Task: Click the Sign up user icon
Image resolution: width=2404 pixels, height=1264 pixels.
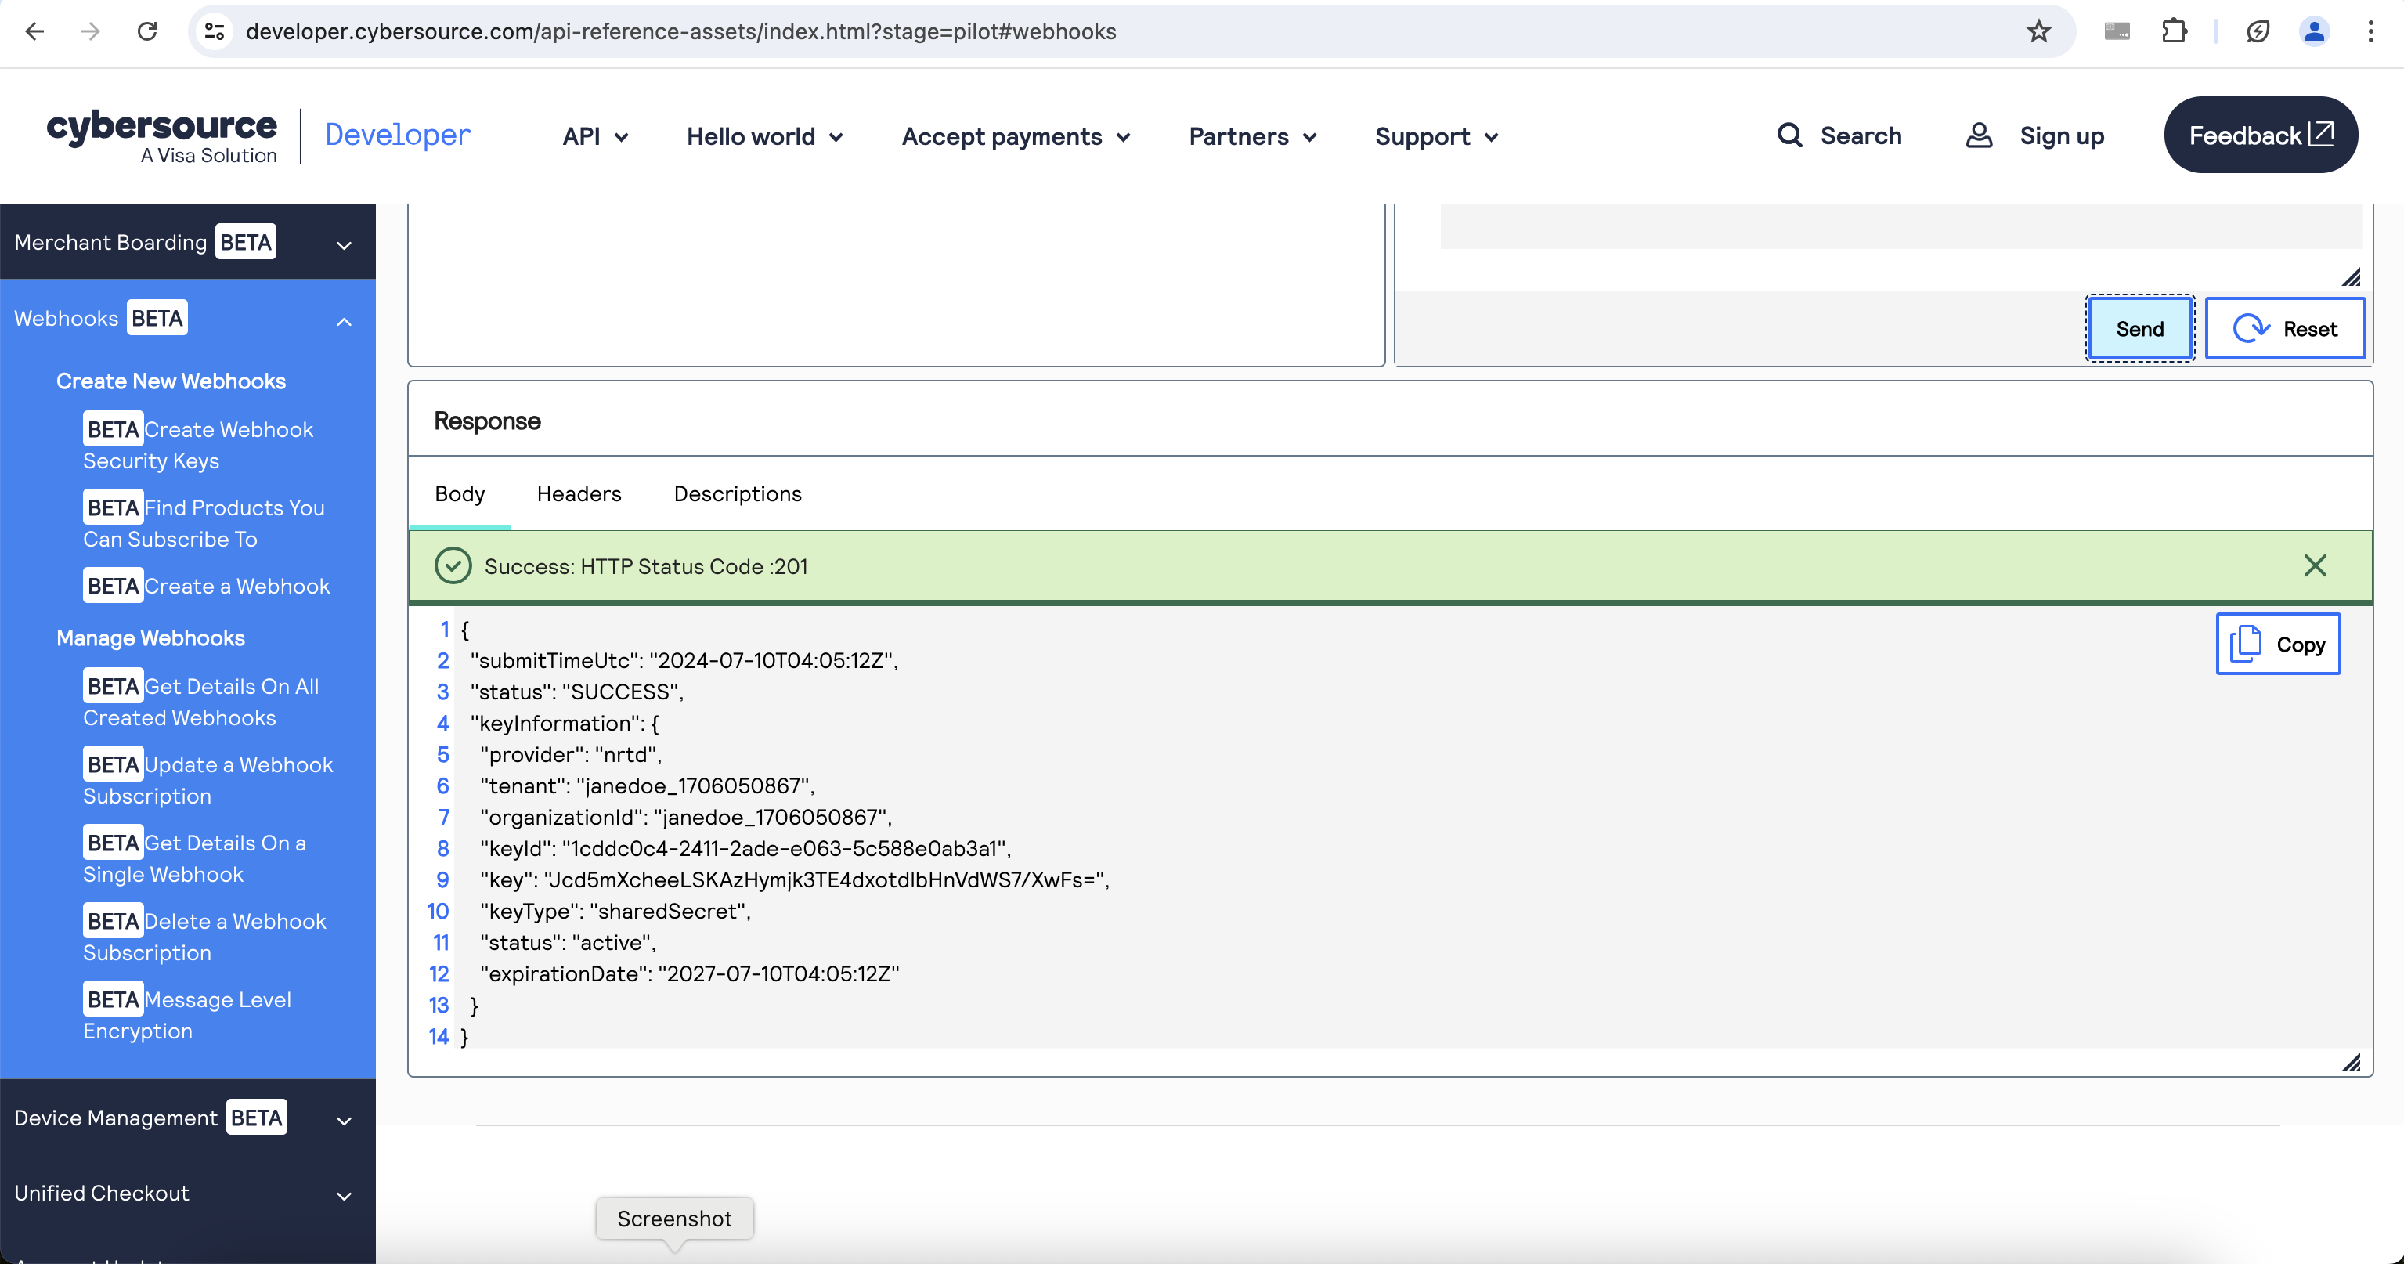Action: click(1979, 135)
